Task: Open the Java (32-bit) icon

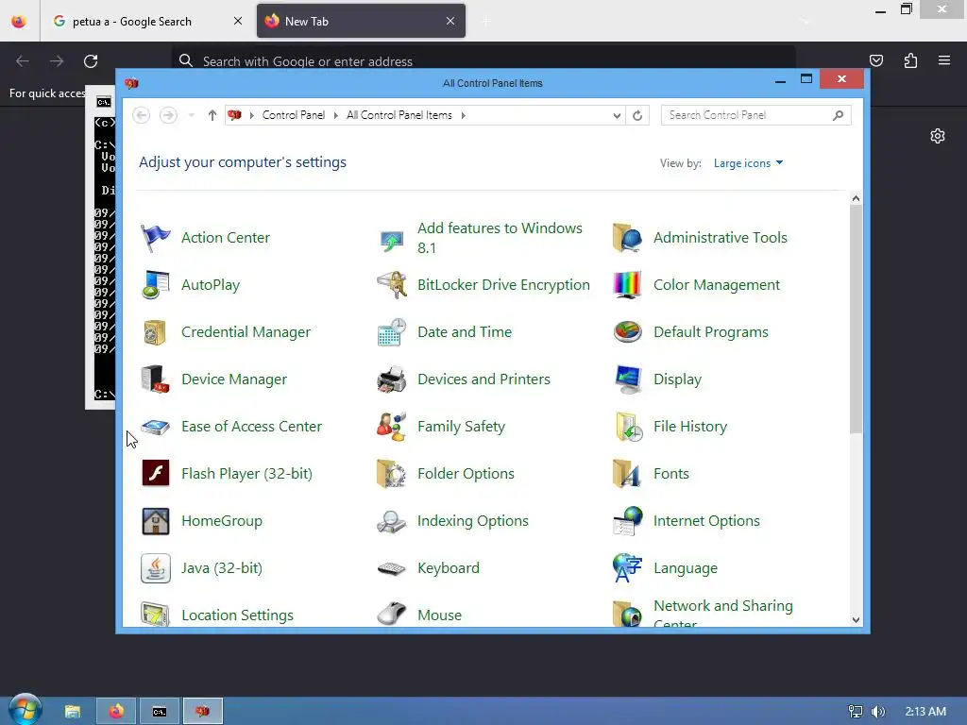Action: click(x=156, y=567)
